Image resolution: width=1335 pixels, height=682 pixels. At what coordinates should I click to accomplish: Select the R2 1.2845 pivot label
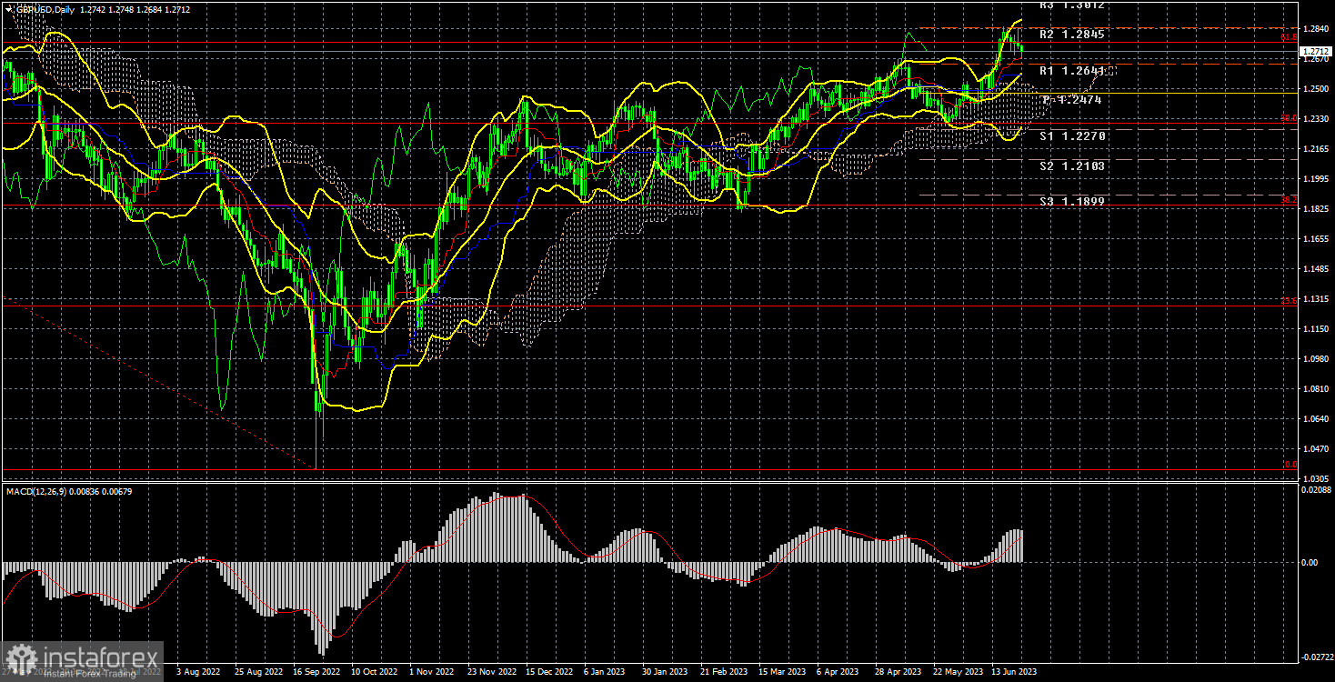(x=1071, y=35)
